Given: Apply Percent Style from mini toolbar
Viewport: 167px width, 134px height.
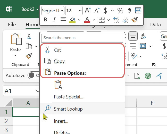Looking at the screenshot, I should coord(120,11).
